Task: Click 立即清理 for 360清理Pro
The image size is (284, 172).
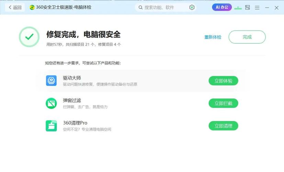Action: click(x=223, y=126)
